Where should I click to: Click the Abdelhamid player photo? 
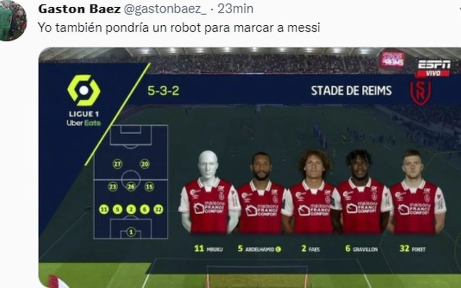pos(262,193)
